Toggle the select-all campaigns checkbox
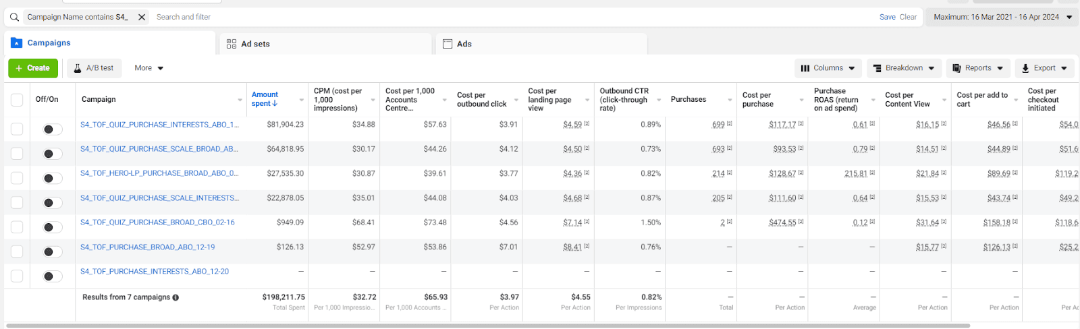Screen dimensions: 1080x329 17,100
